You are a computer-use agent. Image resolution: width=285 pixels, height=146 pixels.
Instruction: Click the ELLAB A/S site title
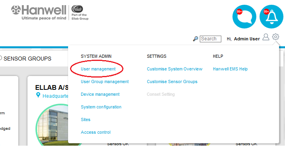[x=52, y=87]
